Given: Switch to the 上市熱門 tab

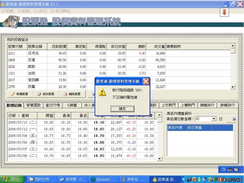Looking at the screenshot, I should [x=169, y=105].
